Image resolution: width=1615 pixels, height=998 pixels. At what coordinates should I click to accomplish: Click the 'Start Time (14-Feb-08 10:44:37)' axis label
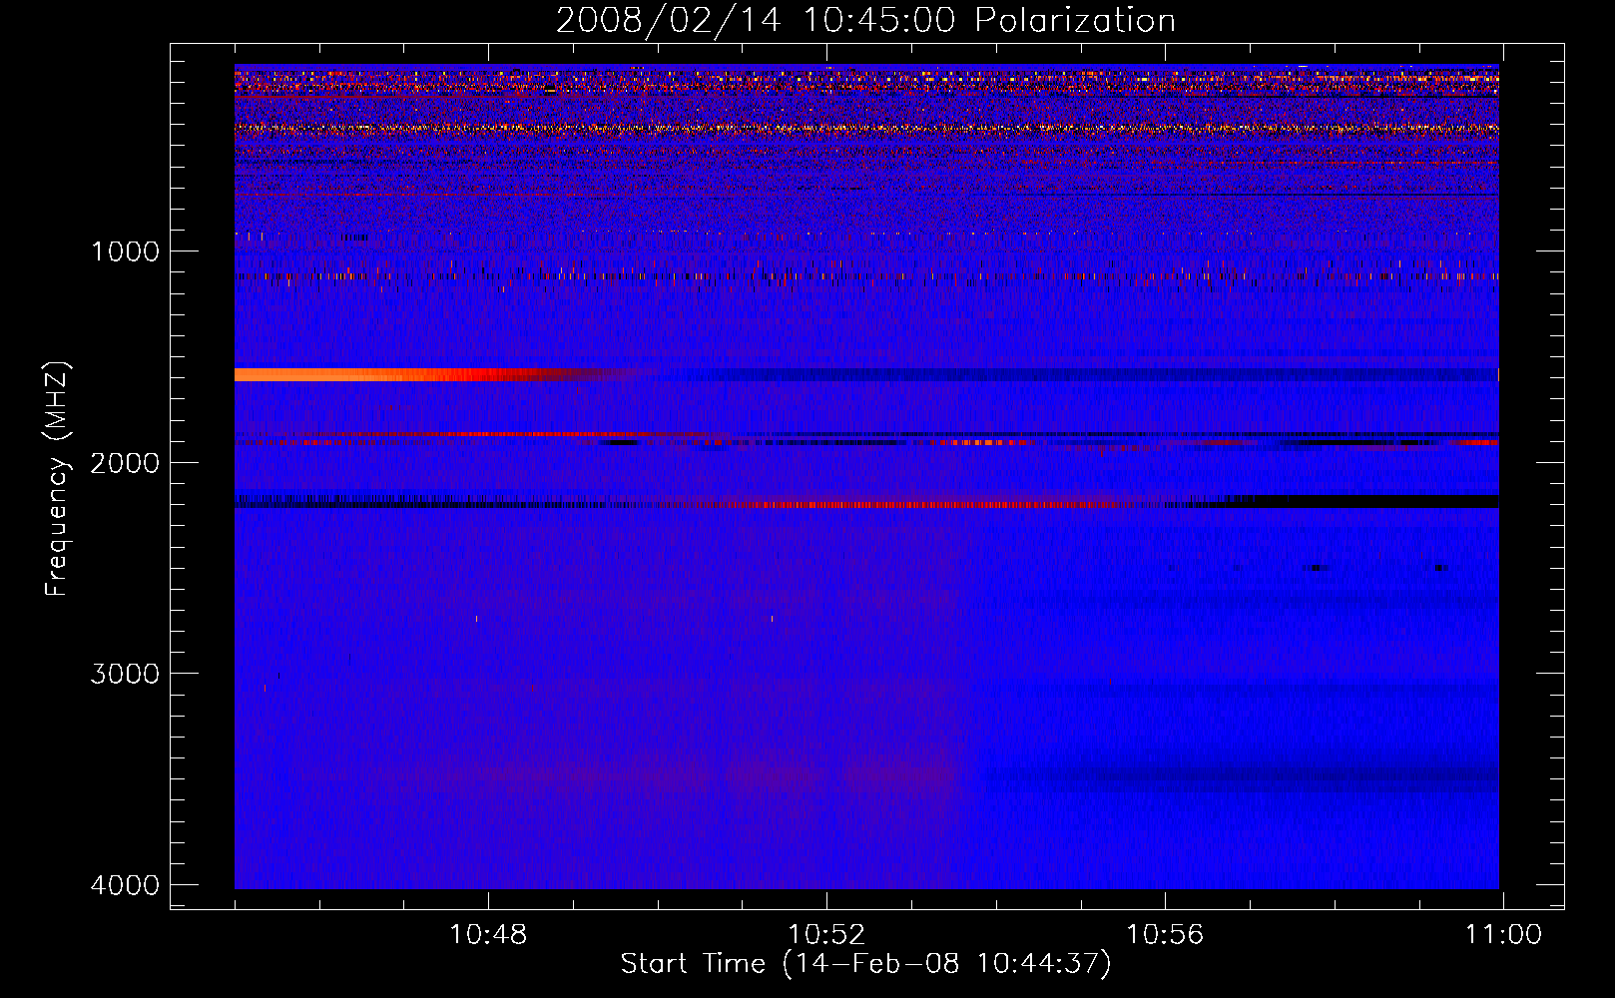[x=865, y=964]
